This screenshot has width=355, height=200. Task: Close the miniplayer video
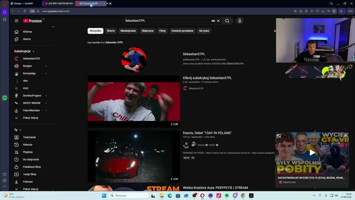[x=345, y=136]
